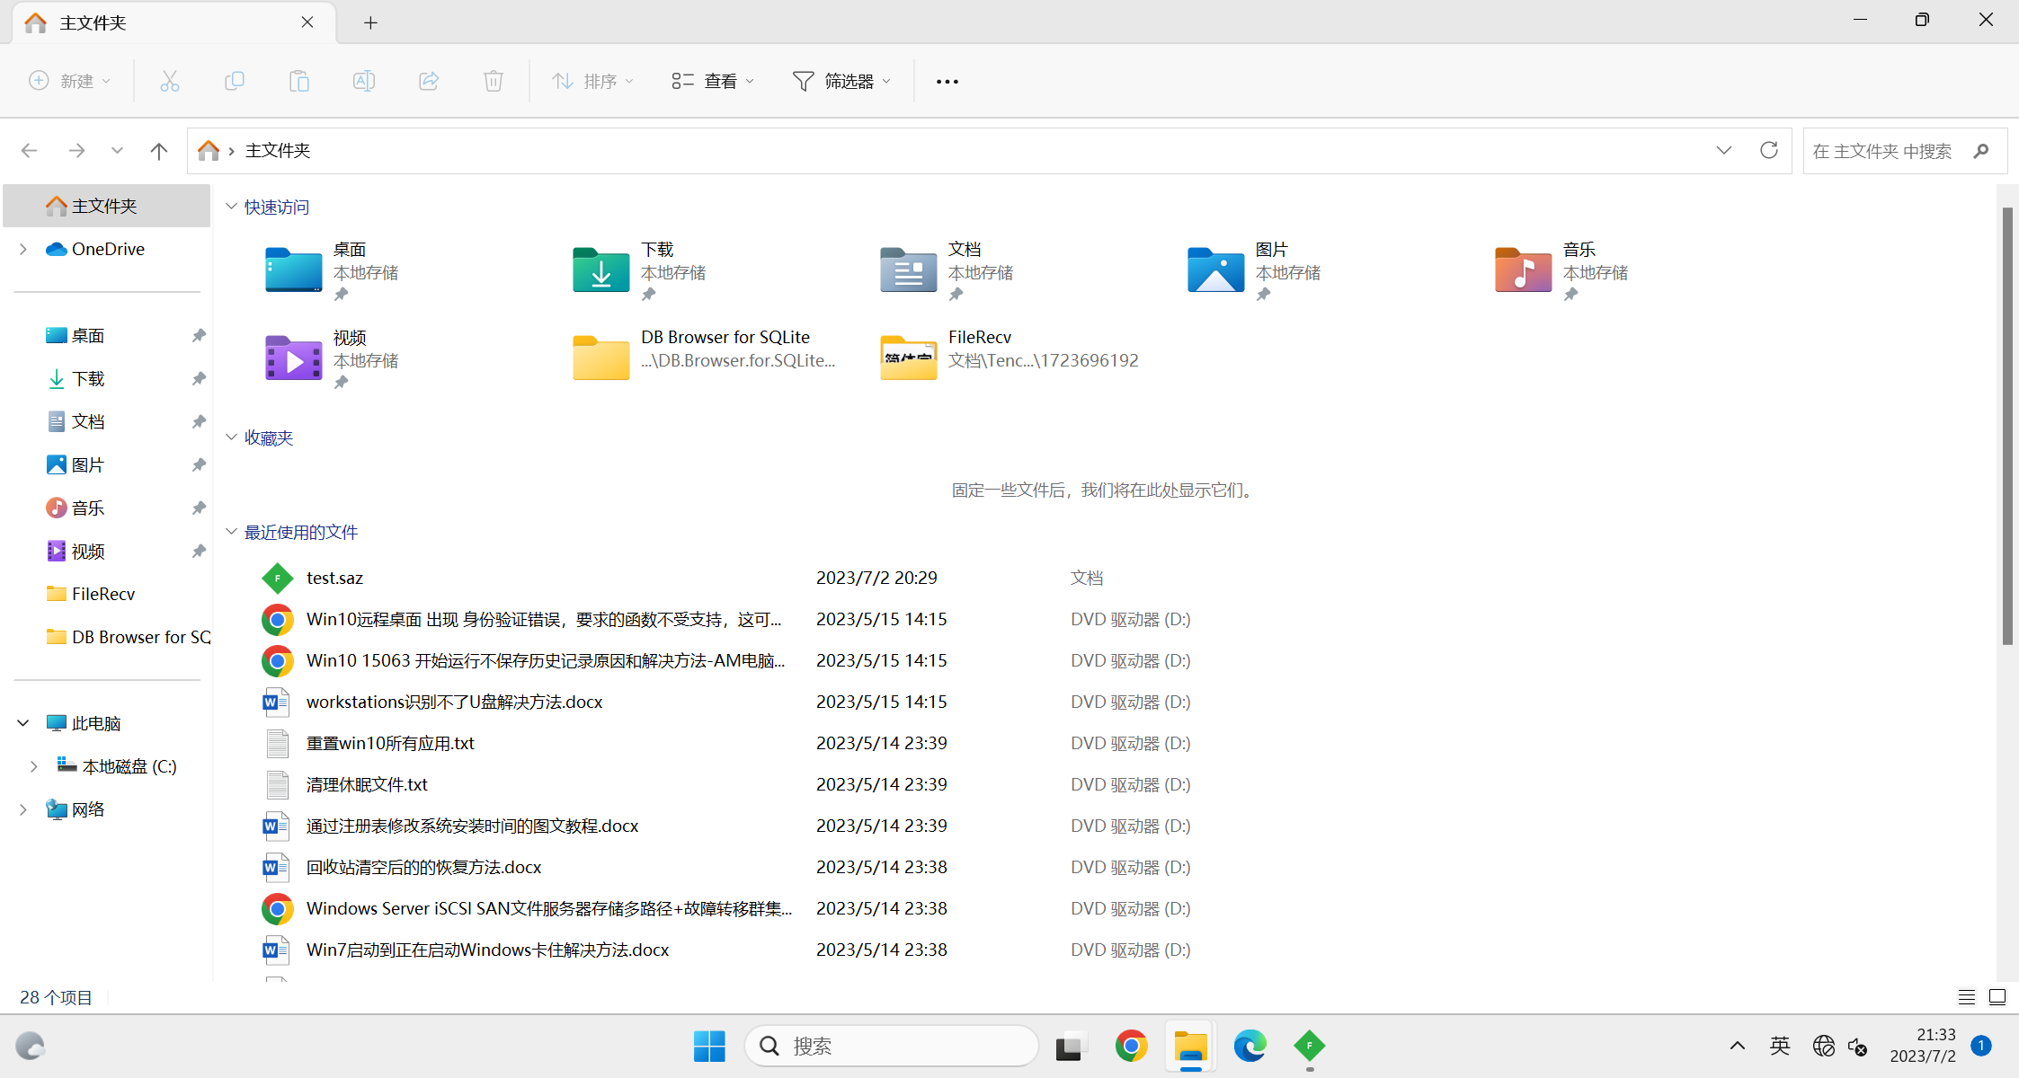Open the 排序 sort dropdown
2019x1078 pixels.
point(593,81)
